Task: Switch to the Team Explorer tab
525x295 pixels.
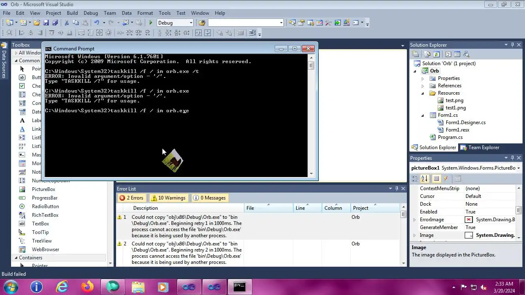Action: point(479,147)
